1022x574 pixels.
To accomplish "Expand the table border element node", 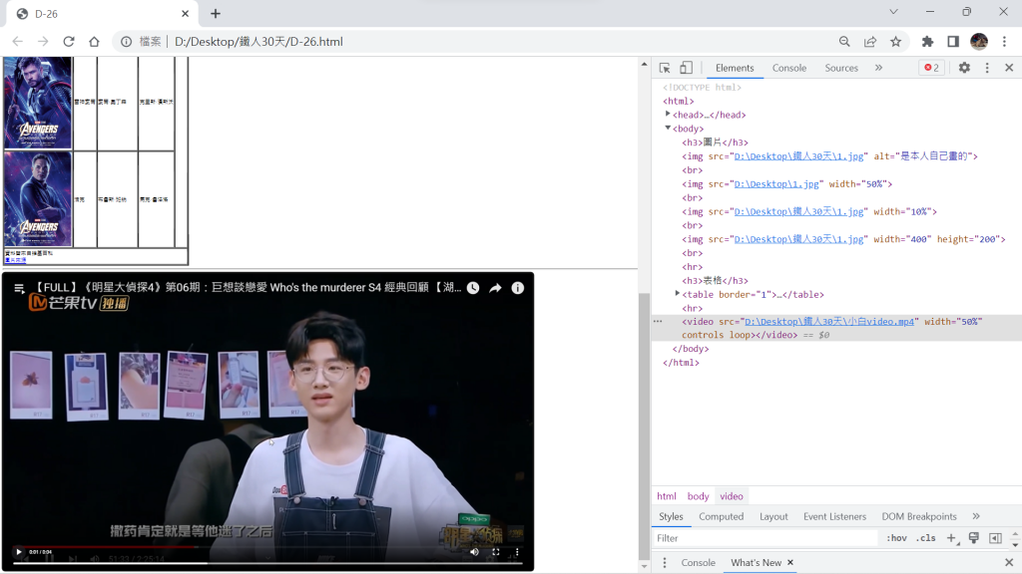I will [x=678, y=294].
